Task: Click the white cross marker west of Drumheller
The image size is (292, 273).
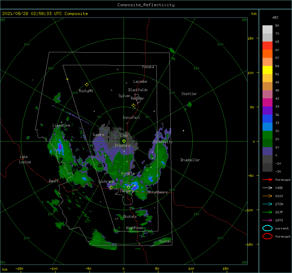Action: [x=183, y=130]
